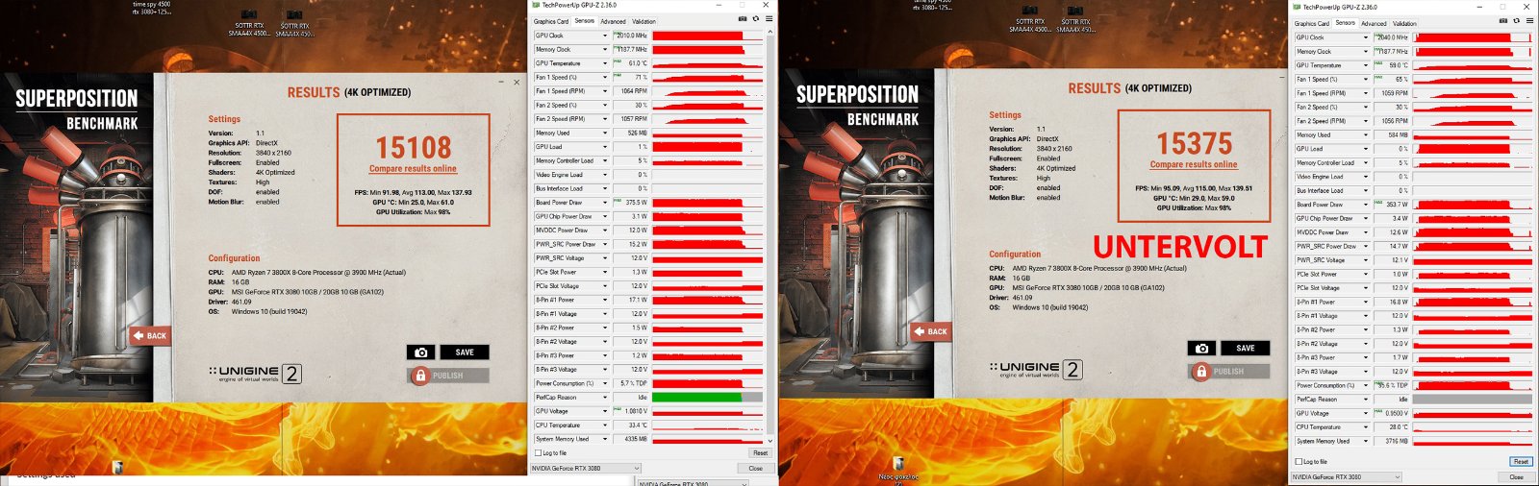The width and height of the screenshot is (1539, 486).
Task: Click the 0.9500 V voltage value in right GPU-Z
Action: [x=1398, y=414]
